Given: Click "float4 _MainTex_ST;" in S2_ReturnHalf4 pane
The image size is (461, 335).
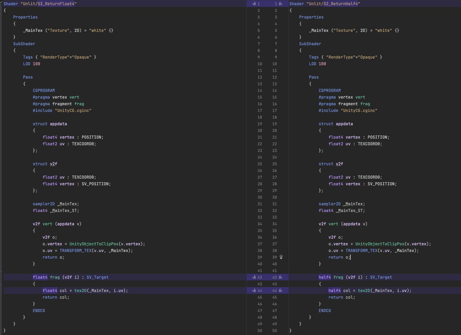Looking at the screenshot, I should [342, 211].
